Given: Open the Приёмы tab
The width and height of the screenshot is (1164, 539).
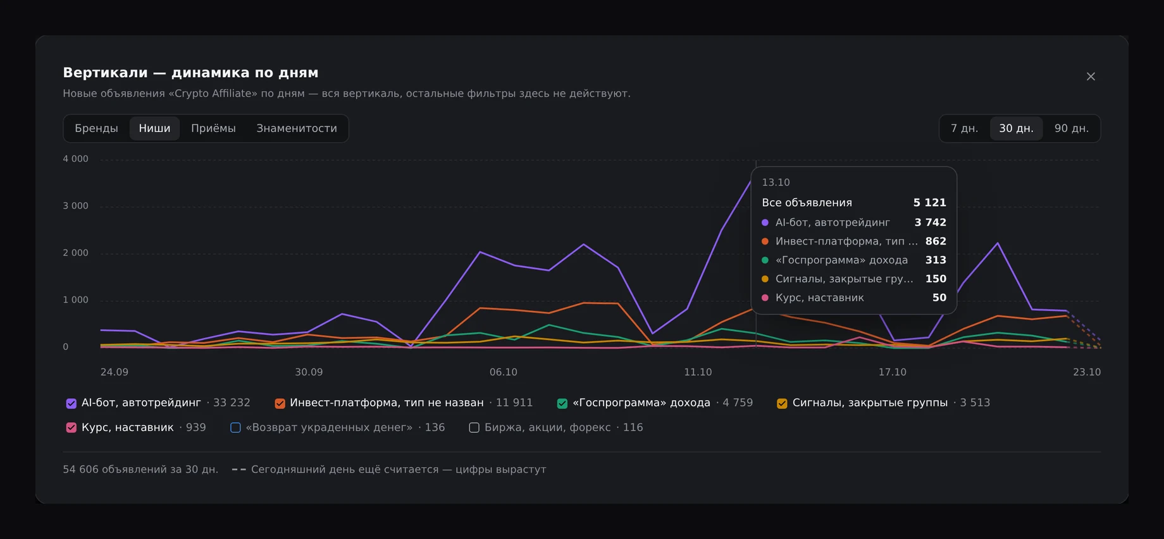Looking at the screenshot, I should coord(213,128).
